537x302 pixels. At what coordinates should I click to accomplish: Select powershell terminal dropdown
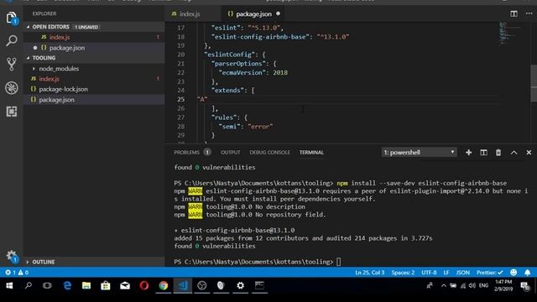point(420,153)
